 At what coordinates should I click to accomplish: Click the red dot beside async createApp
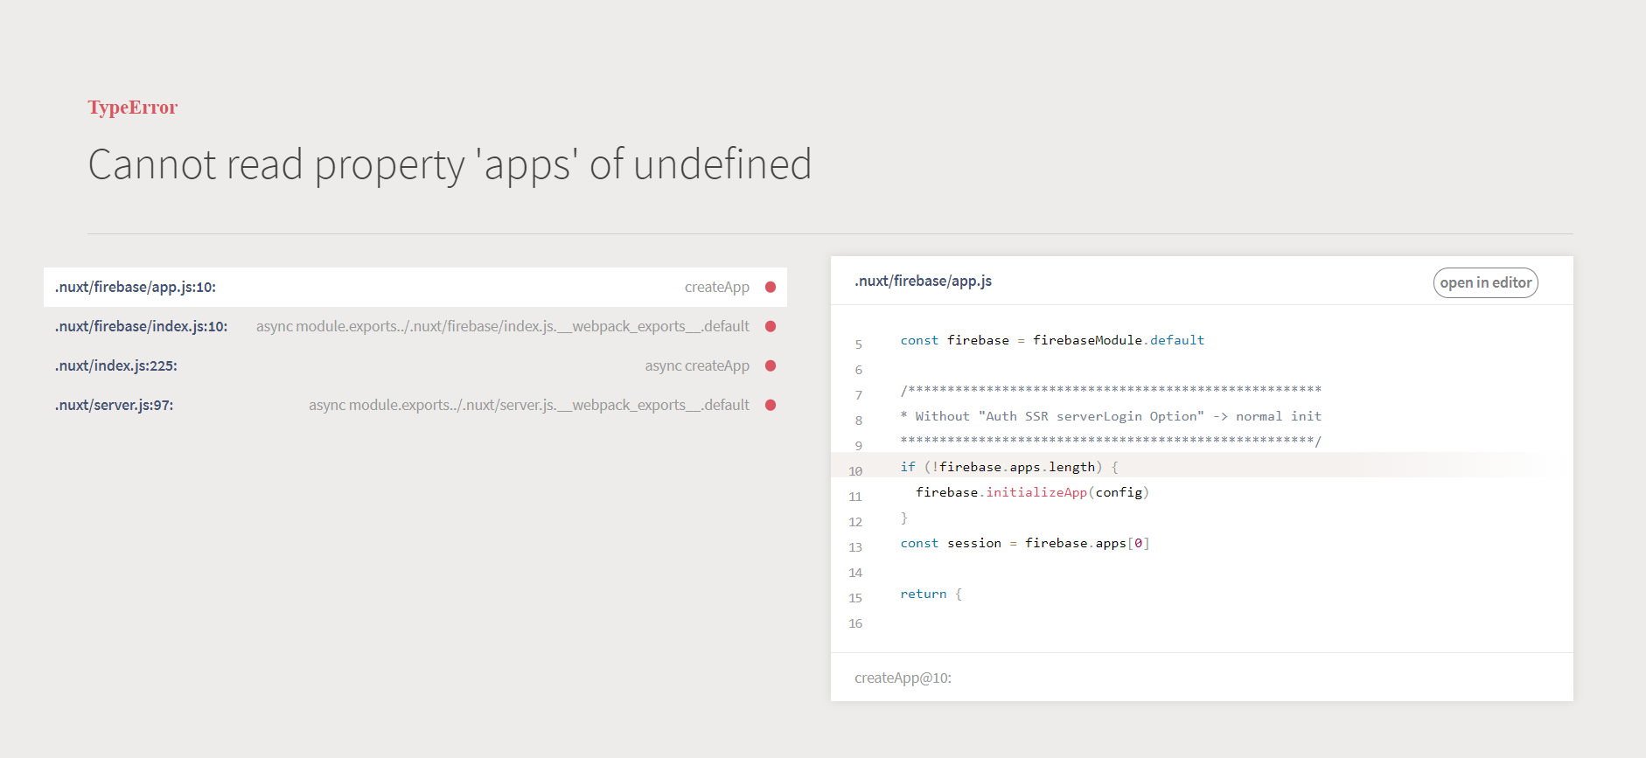(771, 365)
